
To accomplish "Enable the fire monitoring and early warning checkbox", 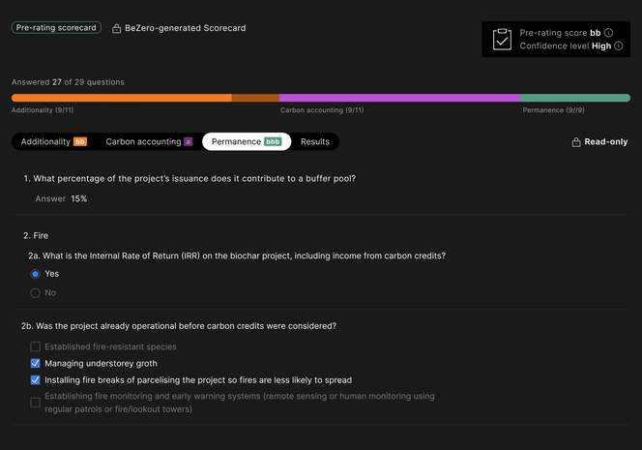I will [x=35, y=403].
